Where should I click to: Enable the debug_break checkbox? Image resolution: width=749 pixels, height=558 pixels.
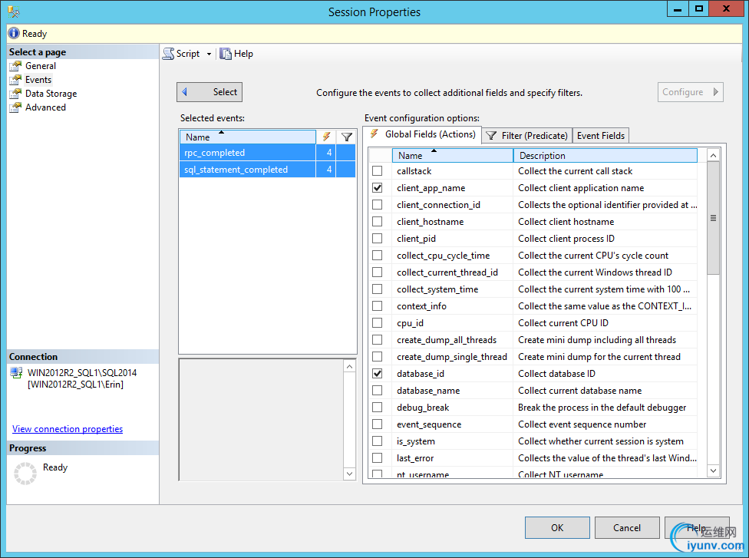click(378, 408)
